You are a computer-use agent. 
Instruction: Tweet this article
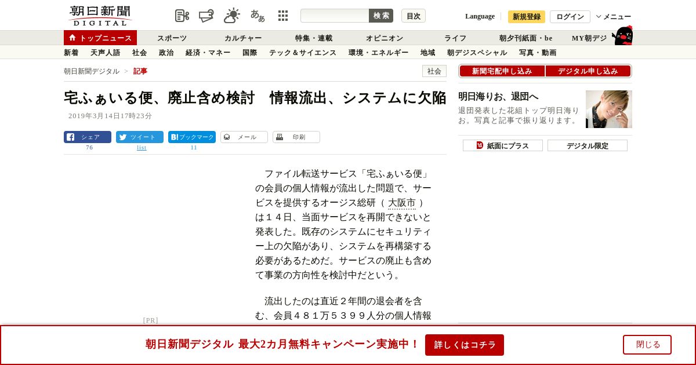coord(140,137)
